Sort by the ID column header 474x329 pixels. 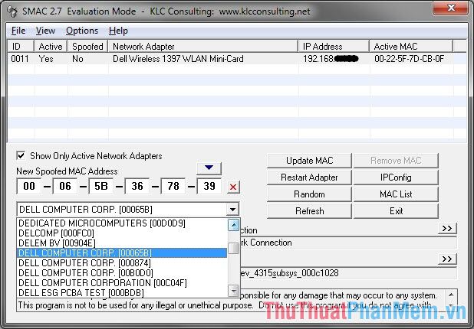(20, 46)
